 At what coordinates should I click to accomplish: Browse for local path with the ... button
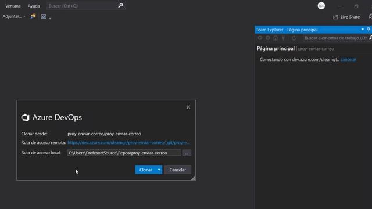[x=187, y=153]
